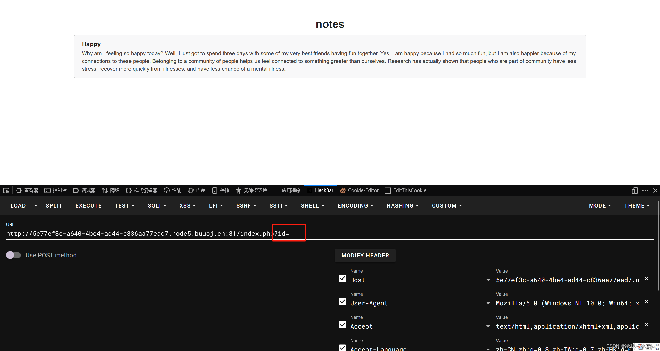This screenshot has width=660, height=351.
Task: Click the HackBar panel vertical scrollbar
Action: tap(658, 245)
